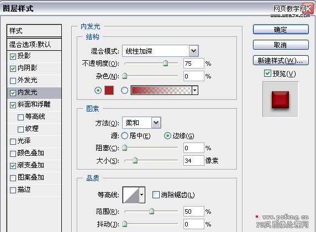Screen dimensions: 316x232
Task: Click the 阻塞 slider handle
Action: [x=125, y=147]
